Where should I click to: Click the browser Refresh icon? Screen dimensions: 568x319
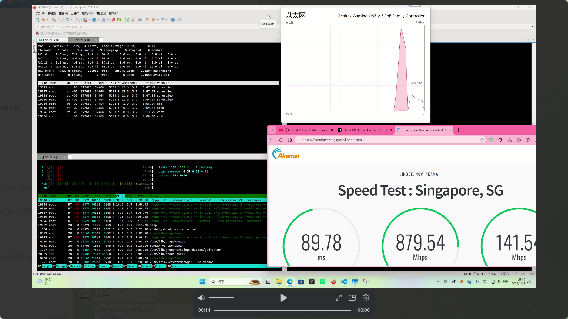(281, 140)
